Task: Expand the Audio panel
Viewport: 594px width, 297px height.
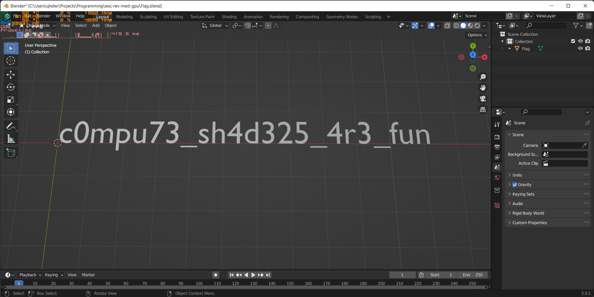Action: 548,204
